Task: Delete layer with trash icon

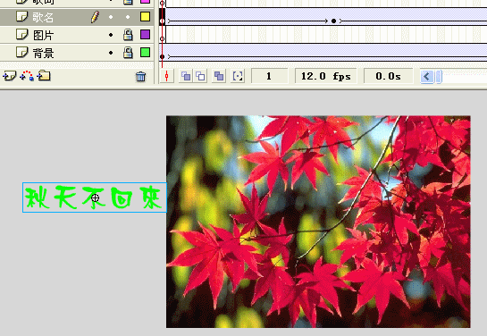Action: 140,76
